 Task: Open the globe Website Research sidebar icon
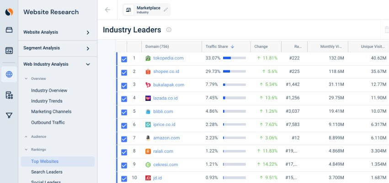9,74
